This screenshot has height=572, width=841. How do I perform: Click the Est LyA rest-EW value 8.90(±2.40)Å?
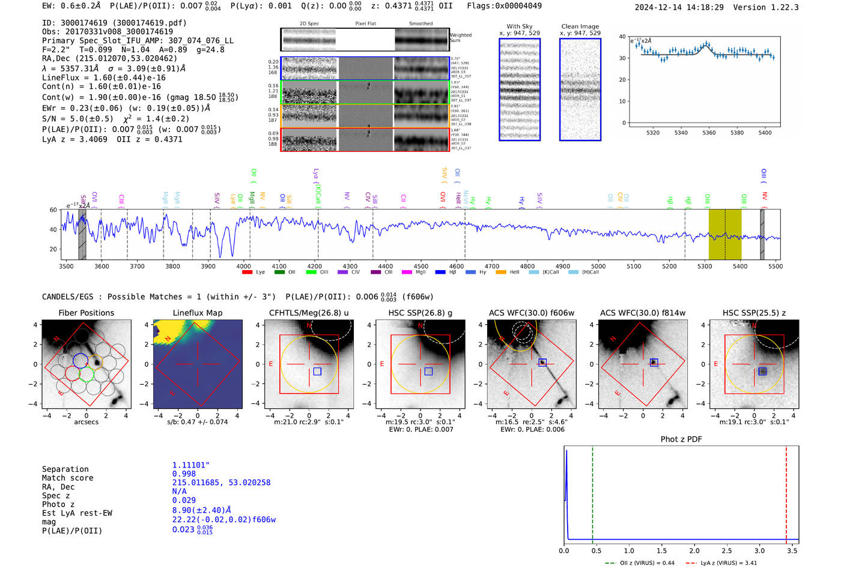tap(202, 510)
